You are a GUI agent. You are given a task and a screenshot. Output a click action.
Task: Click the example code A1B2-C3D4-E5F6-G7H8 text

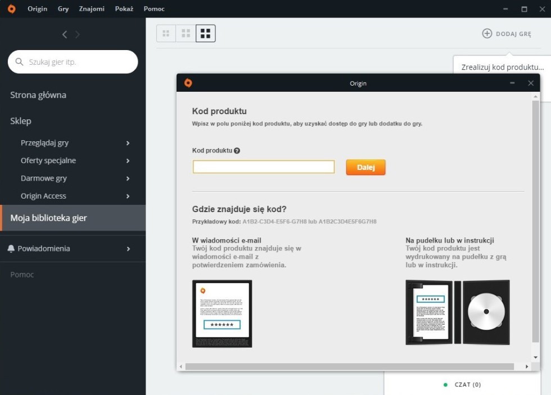pyautogui.click(x=274, y=222)
